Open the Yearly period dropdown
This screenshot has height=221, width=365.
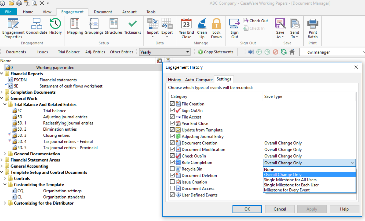188,52
